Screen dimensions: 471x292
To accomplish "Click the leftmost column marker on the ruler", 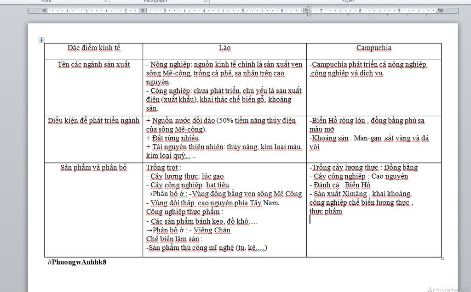I will (45, 11).
